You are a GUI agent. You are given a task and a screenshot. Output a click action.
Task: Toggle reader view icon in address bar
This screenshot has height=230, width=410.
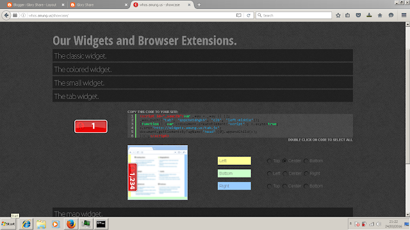238,15
